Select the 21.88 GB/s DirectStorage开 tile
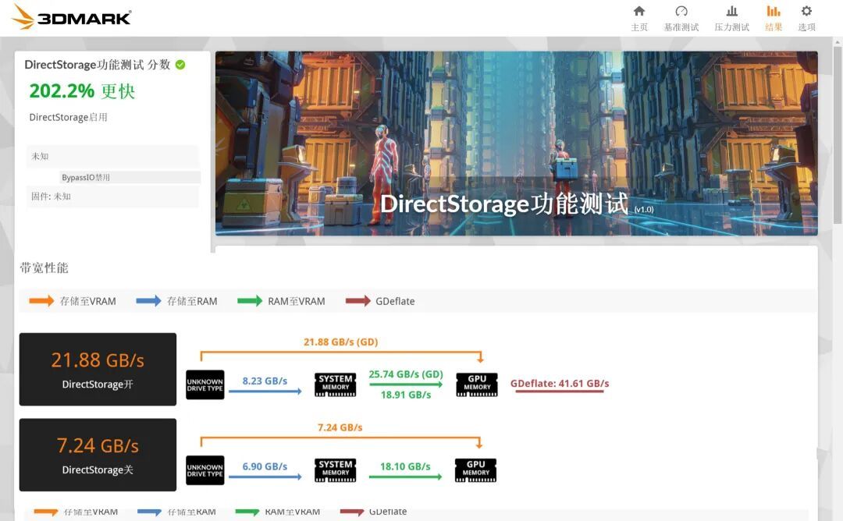This screenshot has height=521, width=843. [98, 369]
